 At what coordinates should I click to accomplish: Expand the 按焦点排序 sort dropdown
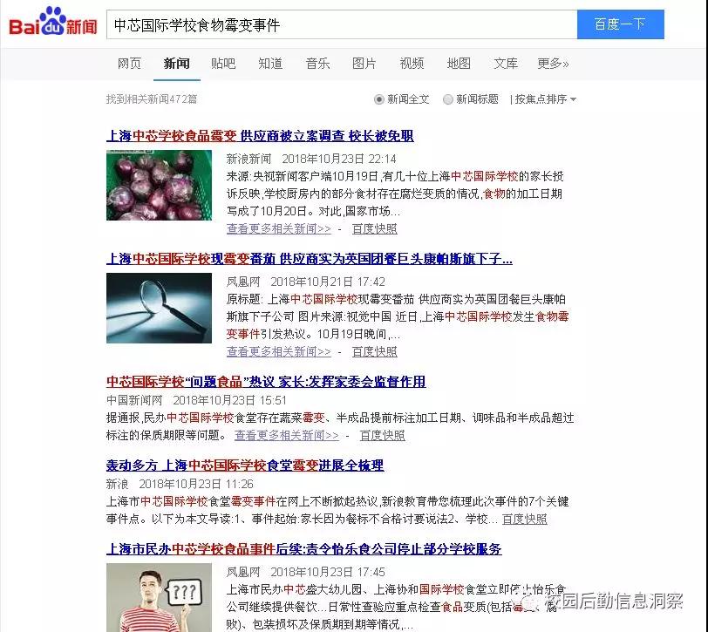tap(546, 99)
